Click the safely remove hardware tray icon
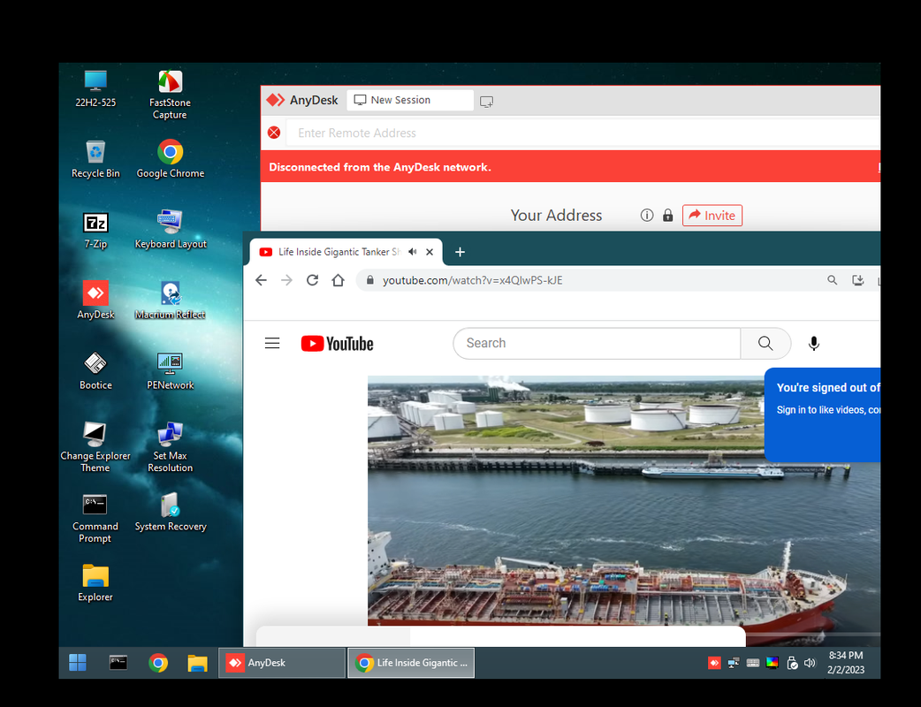 click(792, 663)
